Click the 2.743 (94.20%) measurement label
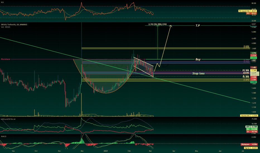260x153 pixels. (158, 24)
